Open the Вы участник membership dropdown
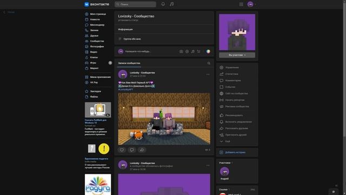346x195 pixels. pos(237,55)
